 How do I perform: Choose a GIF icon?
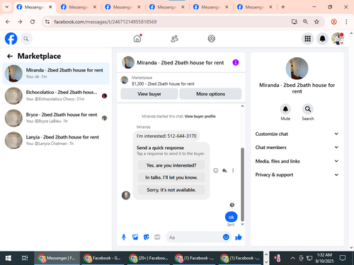point(157,237)
